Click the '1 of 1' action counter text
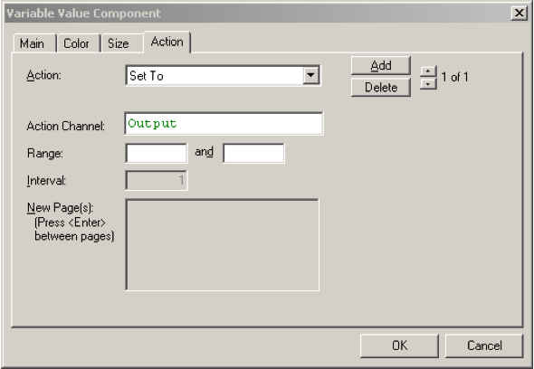The image size is (534, 369). click(454, 77)
